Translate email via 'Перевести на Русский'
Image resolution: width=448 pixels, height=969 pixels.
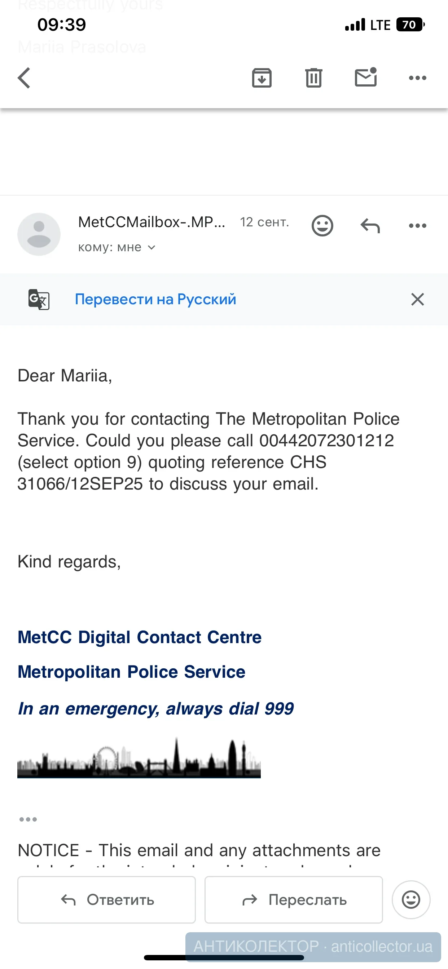pos(155,300)
